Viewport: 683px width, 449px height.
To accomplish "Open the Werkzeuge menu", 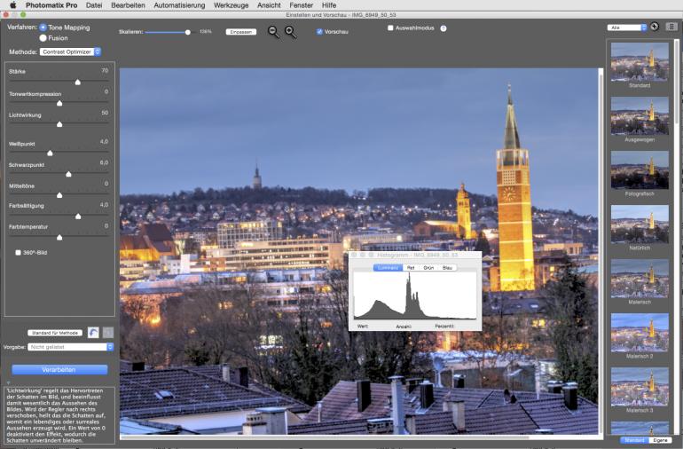I will click(x=231, y=5).
